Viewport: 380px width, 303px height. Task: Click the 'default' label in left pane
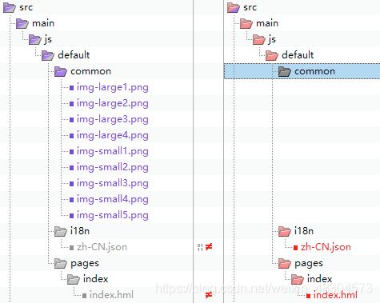tap(74, 55)
